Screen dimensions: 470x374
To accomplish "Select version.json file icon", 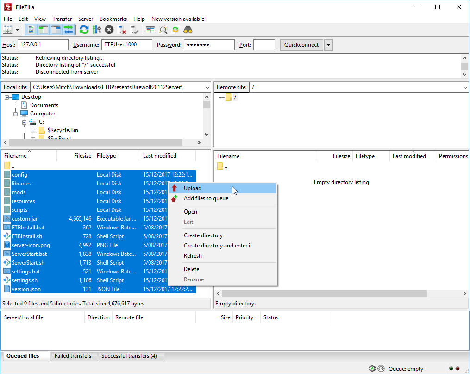I will click(x=7, y=289).
